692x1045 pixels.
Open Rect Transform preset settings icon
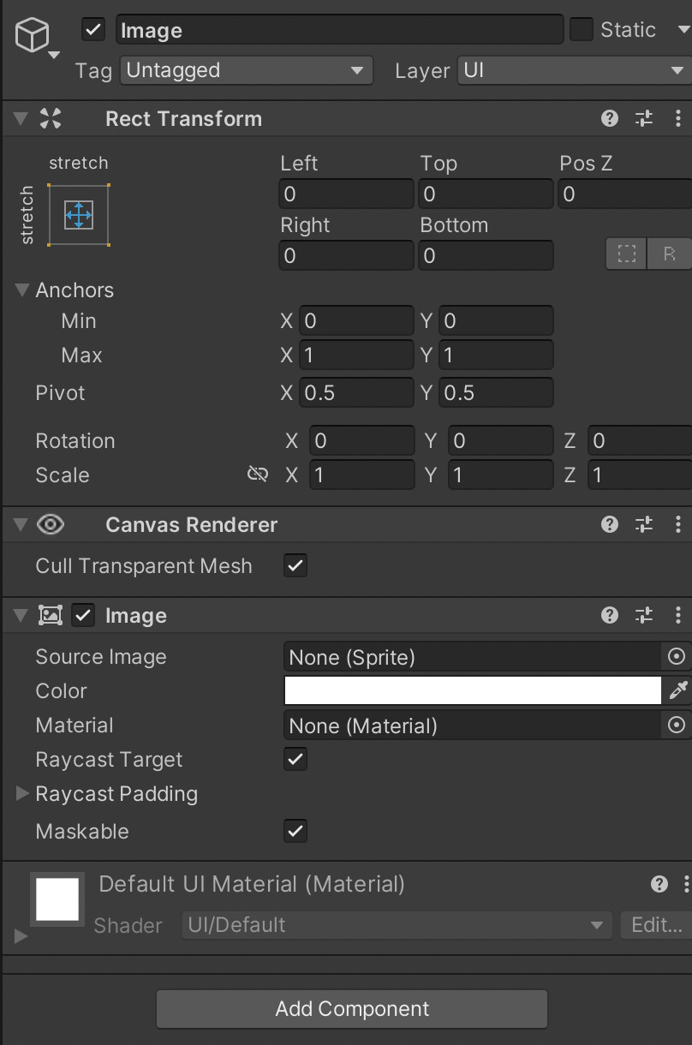pos(644,119)
